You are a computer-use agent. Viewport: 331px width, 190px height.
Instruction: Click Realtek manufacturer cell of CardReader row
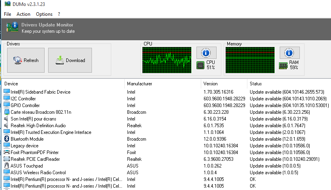(x=134, y=159)
